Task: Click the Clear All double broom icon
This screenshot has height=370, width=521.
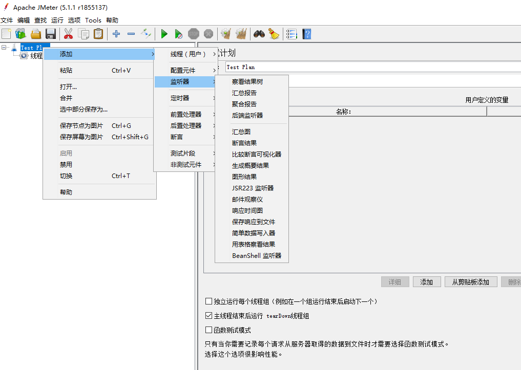Action: click(x=241, y=34)
